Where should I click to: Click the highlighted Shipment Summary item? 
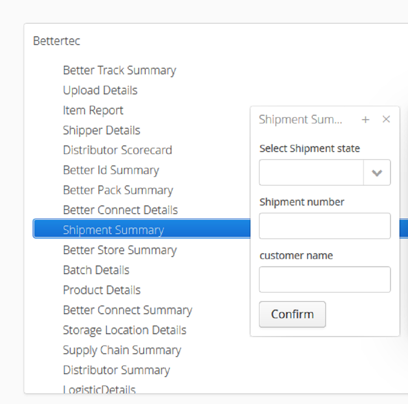113,230
